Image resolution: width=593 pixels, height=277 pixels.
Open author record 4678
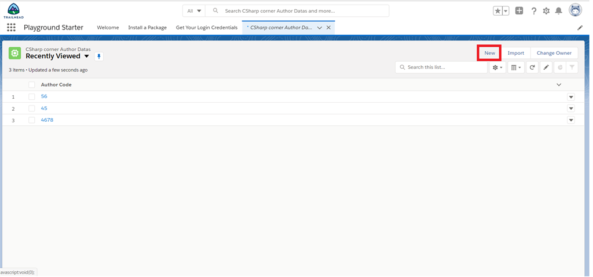point(47,120)
